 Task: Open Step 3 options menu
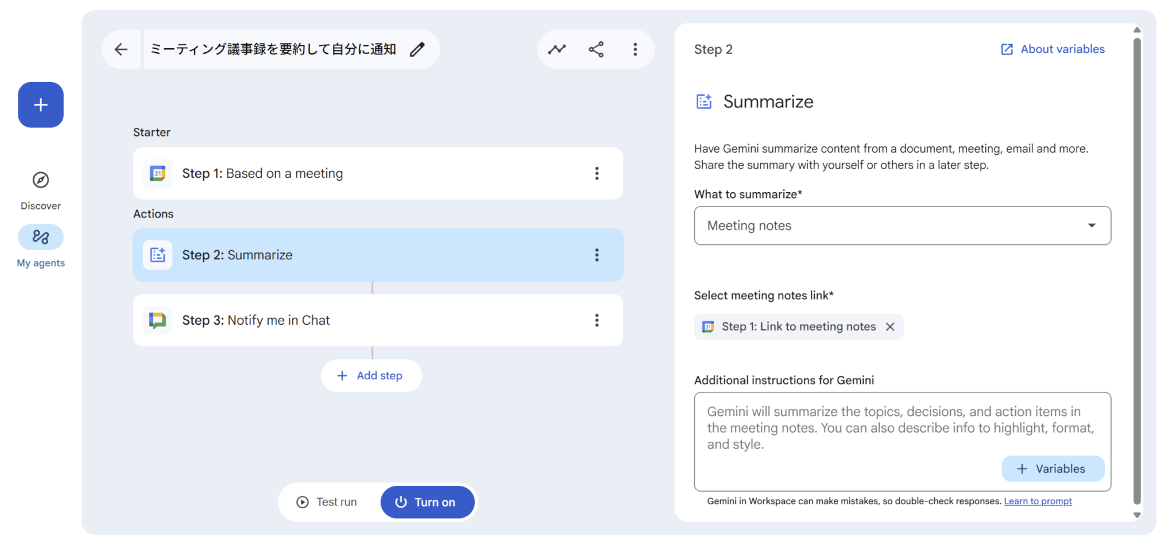(x=597, y=320)
